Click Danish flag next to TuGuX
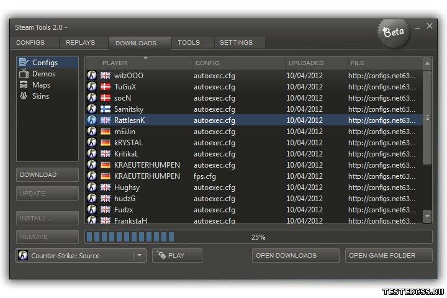Viewport: 447px width, 298px height. click(106, 87)
